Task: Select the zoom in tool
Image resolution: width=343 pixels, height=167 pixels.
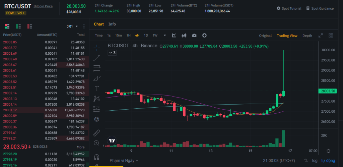Action: [96, 143]
